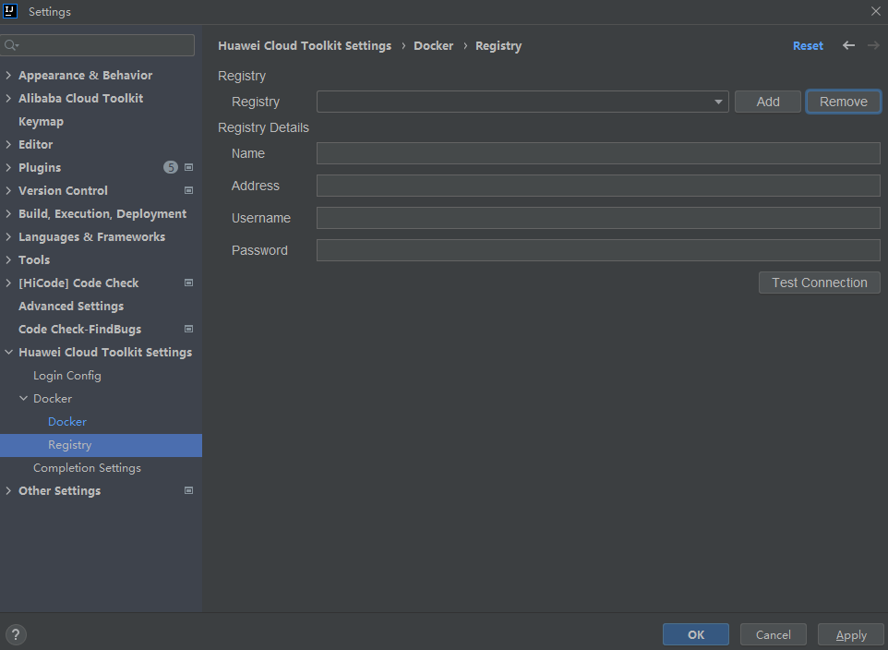Click the project-level icon beside [HiCode] Code Check

pos(189,283)
